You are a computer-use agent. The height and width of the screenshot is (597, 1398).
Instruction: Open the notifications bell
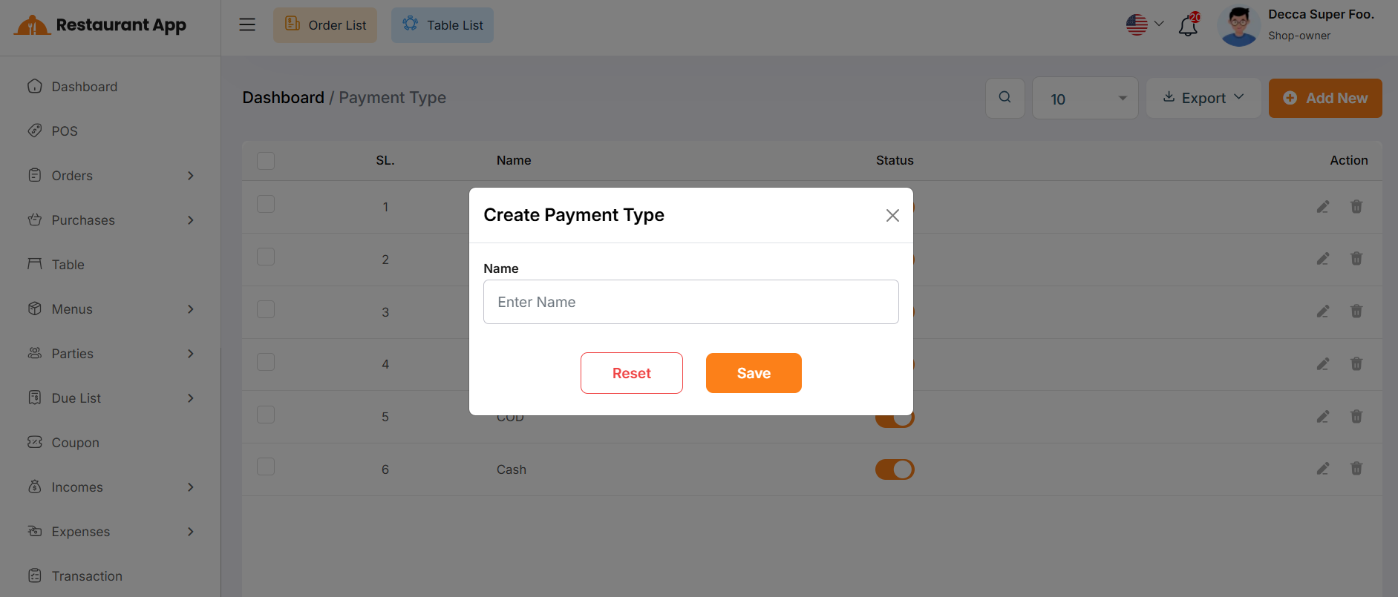tap(1188, 27)
